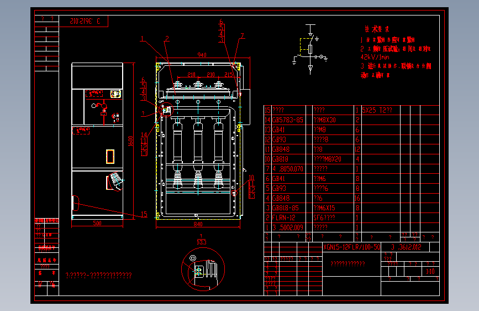Select the ??M6X15 specification cell
This screenshot has height=311, width=479.
coord(324,208)
